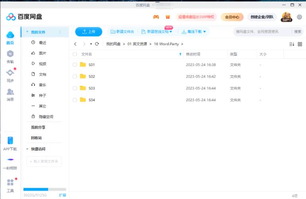Click the 上传 upload button
306x199 pixels.
coord(89,32)
